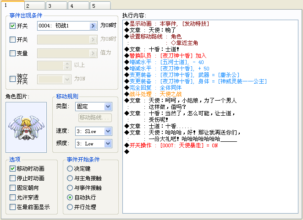This screenshot has width=303, height=220.
Task: Select the 决定键 trigger radio button
Action: pyautogui.click(x=70, y=169)
